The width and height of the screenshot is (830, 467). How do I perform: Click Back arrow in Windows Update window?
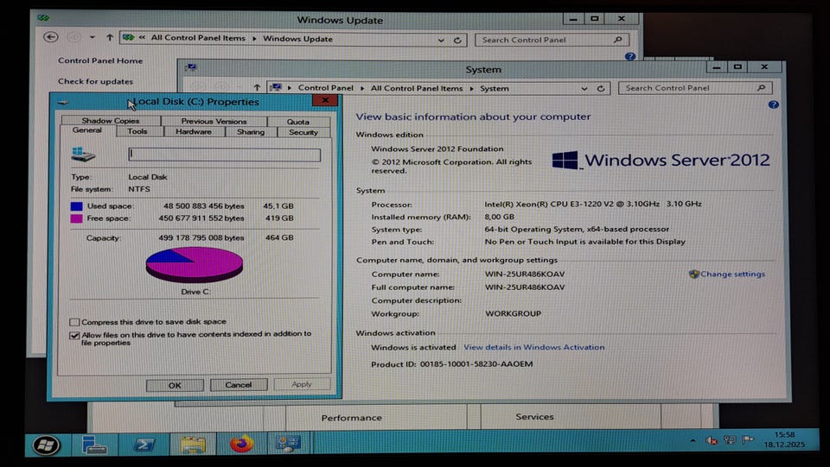(51, 37)
